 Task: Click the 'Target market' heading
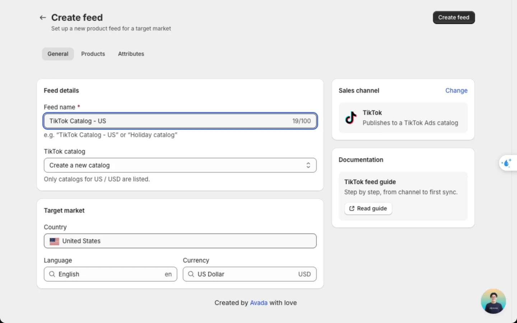point(64,211)
